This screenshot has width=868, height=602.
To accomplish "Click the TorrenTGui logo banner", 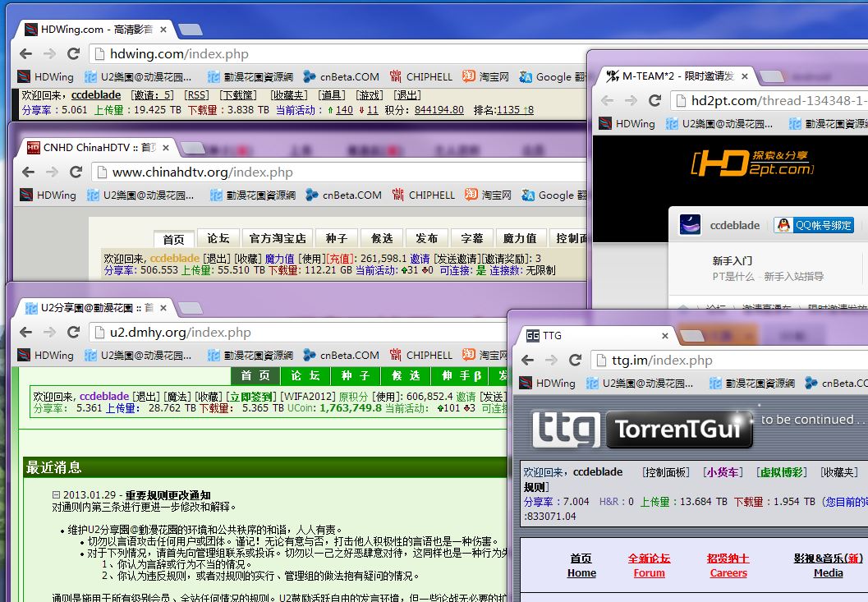I will coord(642,429).
